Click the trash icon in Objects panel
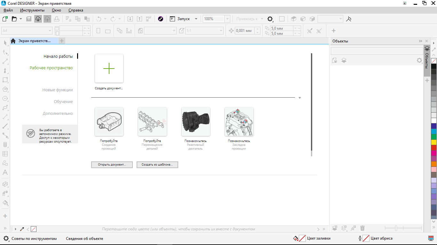Image resolution: width=437 pixels, height=245 pixels. coord(362,228)
